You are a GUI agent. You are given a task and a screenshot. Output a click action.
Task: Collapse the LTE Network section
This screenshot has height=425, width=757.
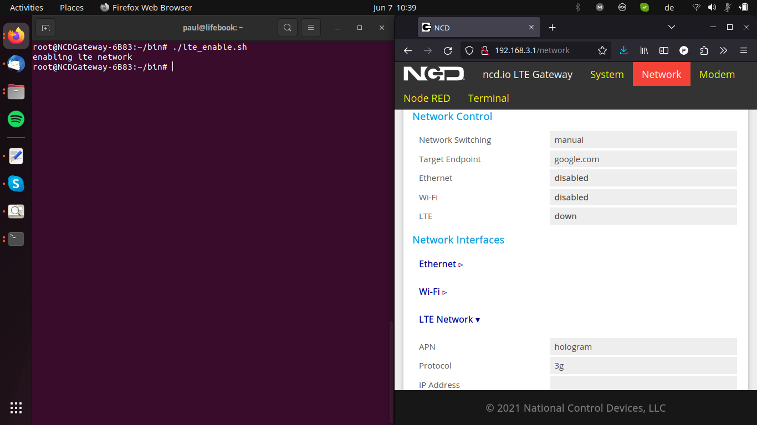pyautogui.click(x=449, y=319)
